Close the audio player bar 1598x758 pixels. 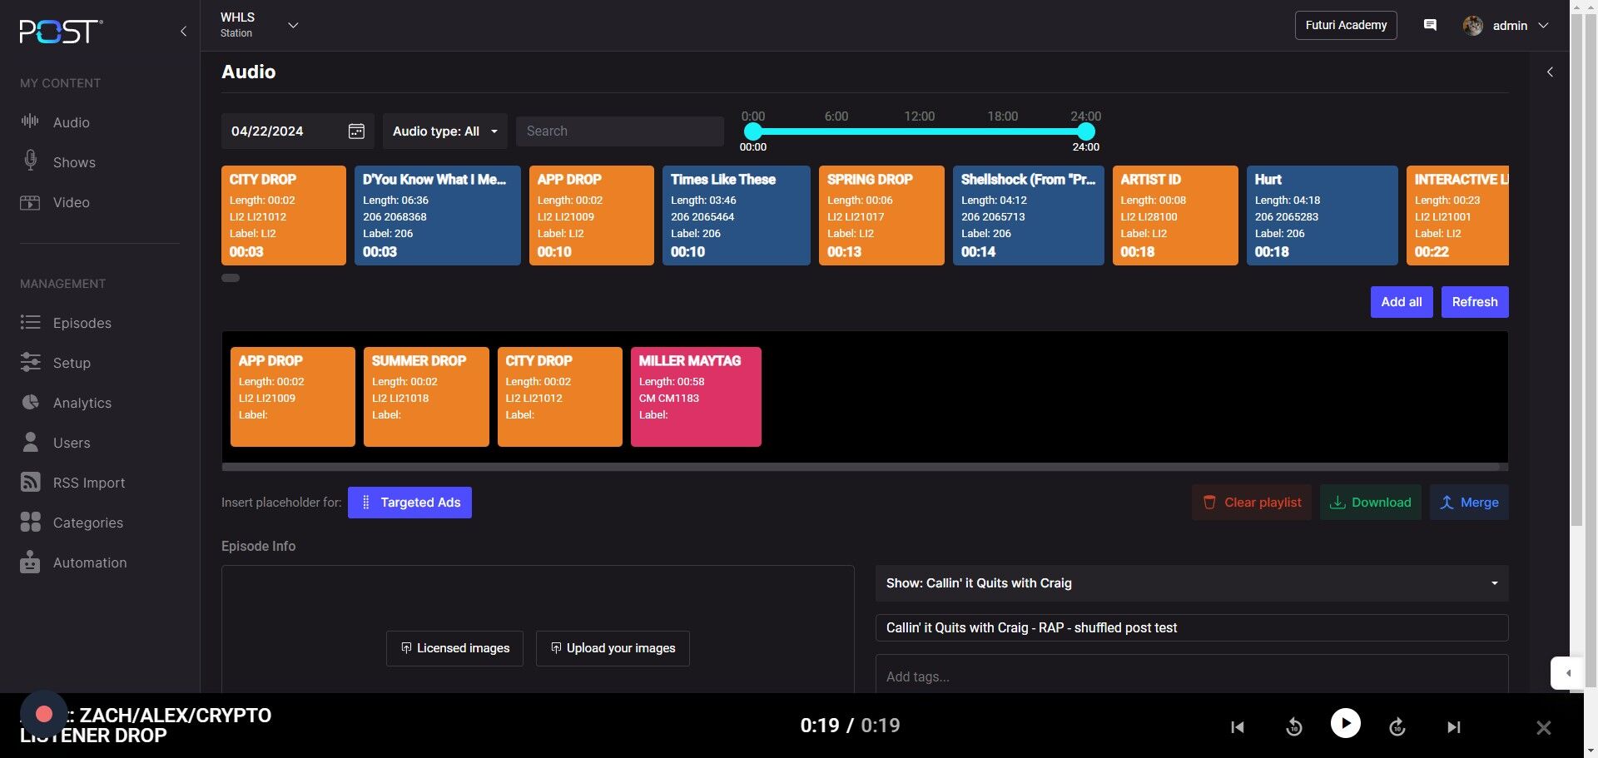[1543, 728]
